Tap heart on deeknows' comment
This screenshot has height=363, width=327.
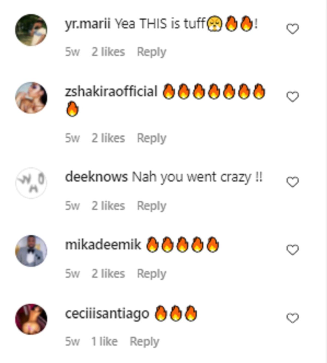pos(293,182)
